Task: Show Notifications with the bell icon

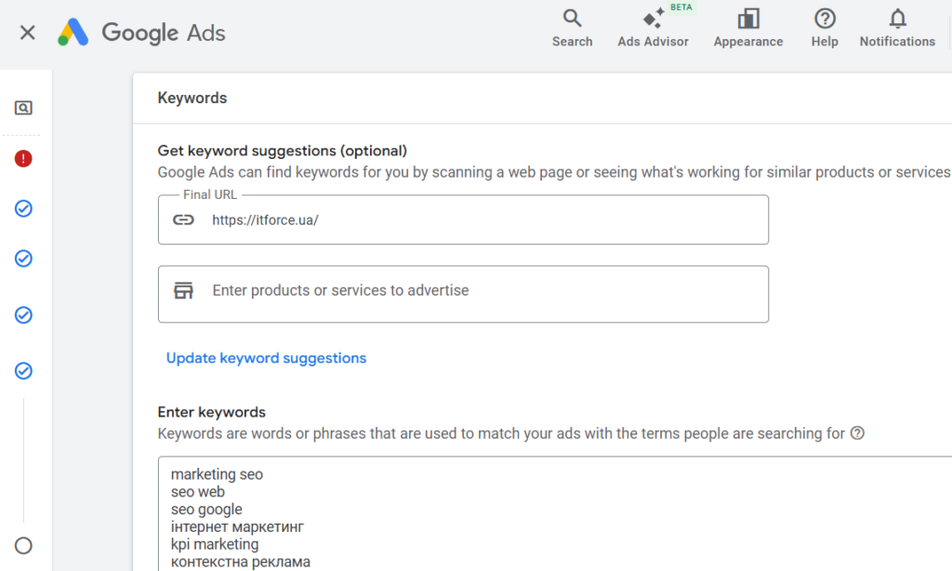Action: 896,29
